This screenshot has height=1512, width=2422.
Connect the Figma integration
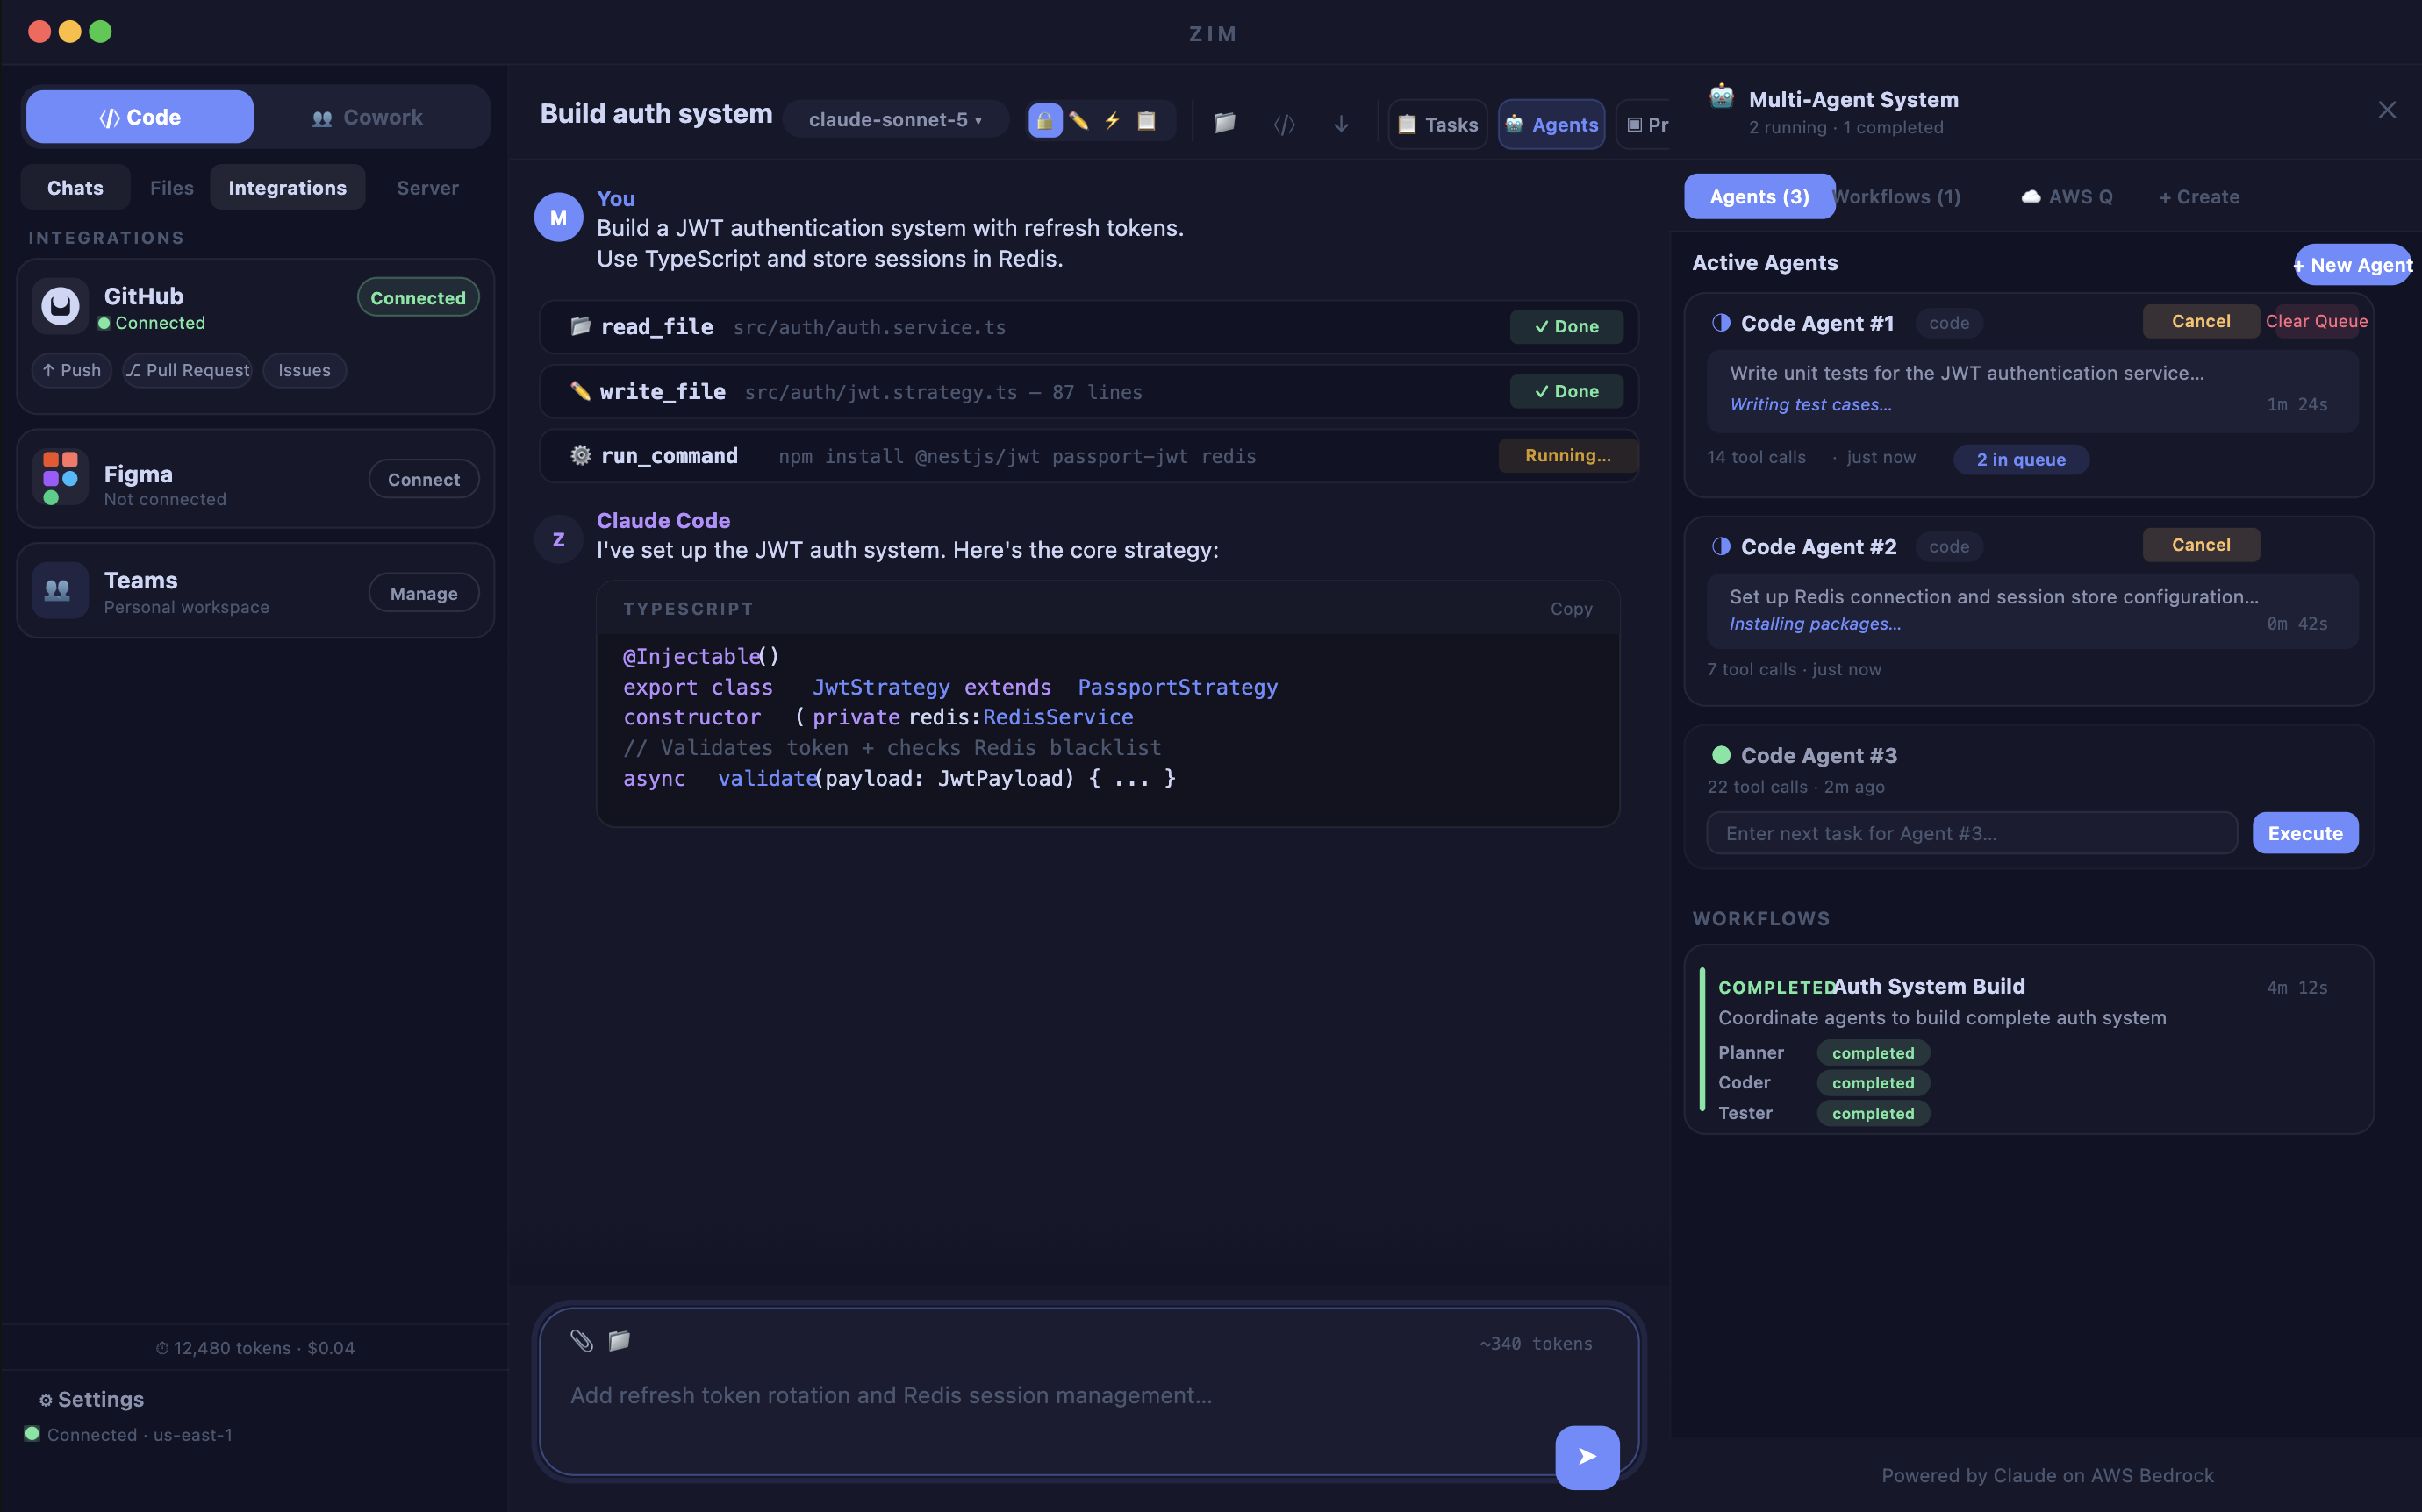tap(424, 480)
